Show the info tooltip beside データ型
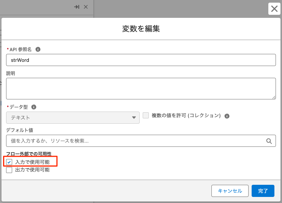The height and width of the screenshot is (203, 282). coord(34,107)
